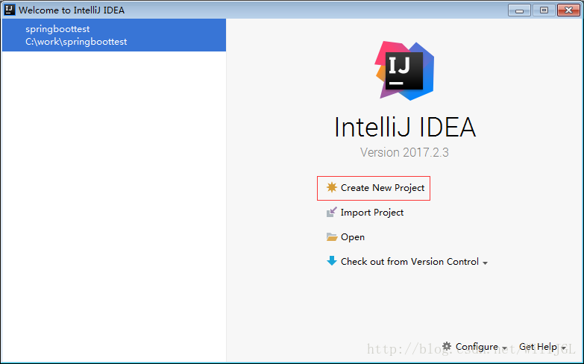Choose the Import Project text link
The height and width of the screenshot is (364, 584).
[x=372, y=213]
